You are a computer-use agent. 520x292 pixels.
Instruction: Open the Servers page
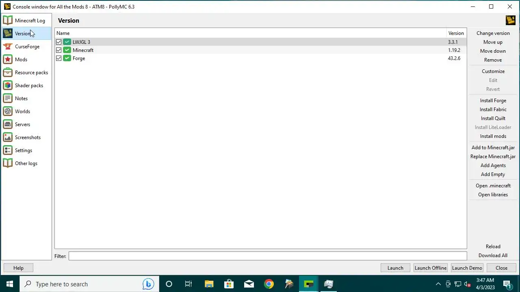pos(26,125)
